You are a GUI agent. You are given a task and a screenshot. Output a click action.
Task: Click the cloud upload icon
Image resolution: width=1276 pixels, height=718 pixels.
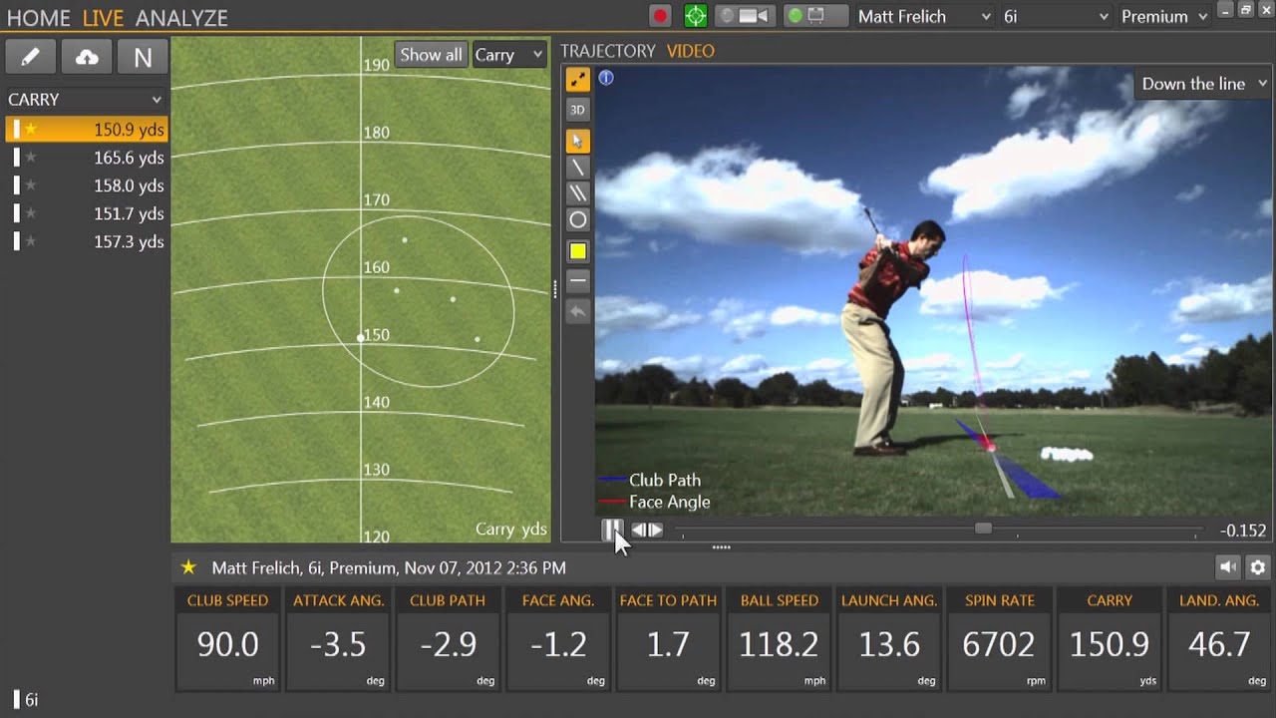click(87, 57)
